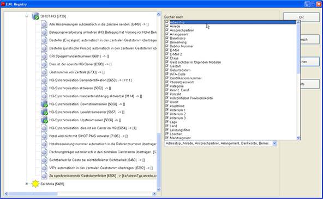
Task: Click the OK button
Action: 301,17
